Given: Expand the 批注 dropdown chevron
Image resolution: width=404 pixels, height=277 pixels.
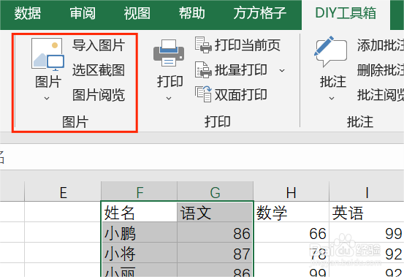Looking at the screenshot, I should 332,98.
